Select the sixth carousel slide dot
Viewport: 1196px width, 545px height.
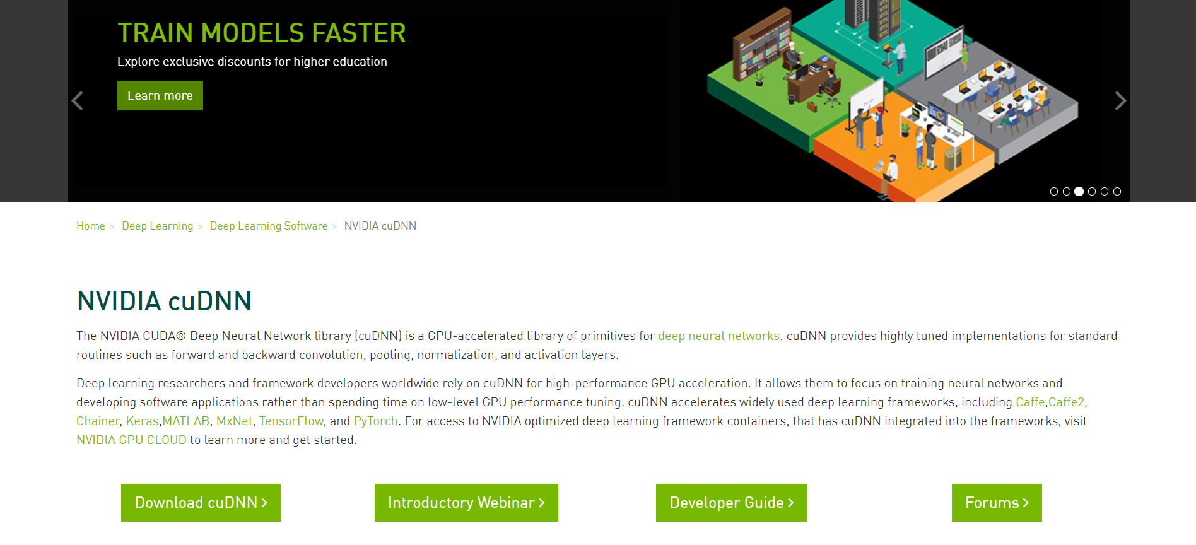[1117, 192]
